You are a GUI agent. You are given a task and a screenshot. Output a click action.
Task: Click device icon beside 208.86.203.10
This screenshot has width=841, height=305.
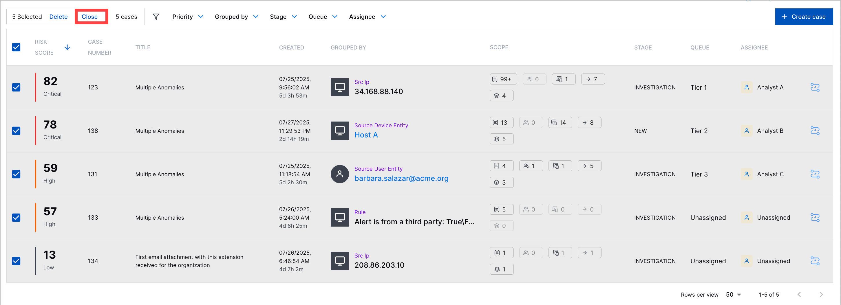(339, 261)
